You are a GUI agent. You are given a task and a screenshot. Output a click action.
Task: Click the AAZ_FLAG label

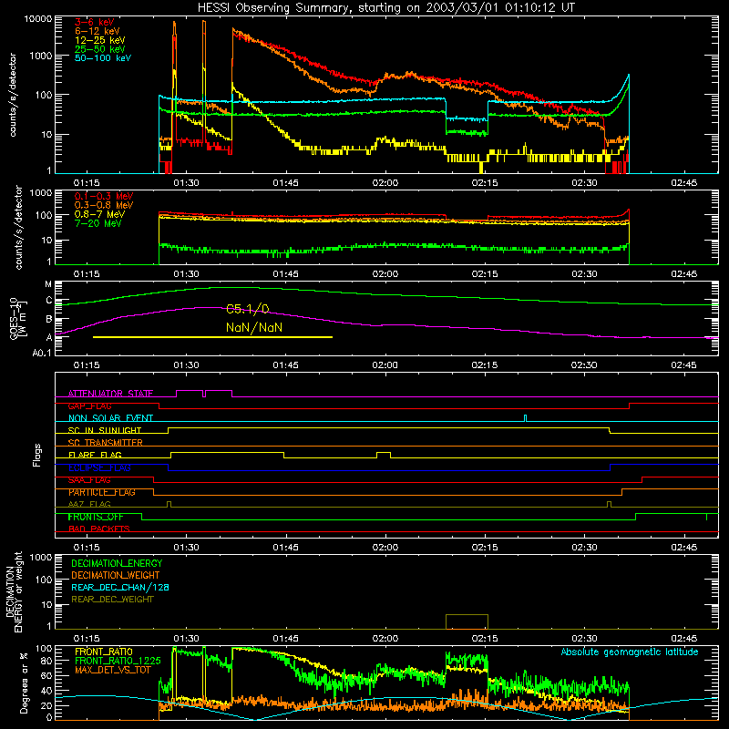click(x=89, y=504)
